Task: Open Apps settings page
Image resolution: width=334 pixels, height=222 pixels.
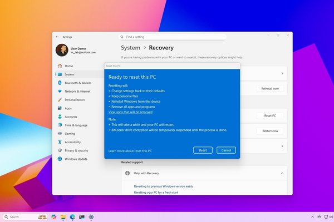Action: point(80,108)
